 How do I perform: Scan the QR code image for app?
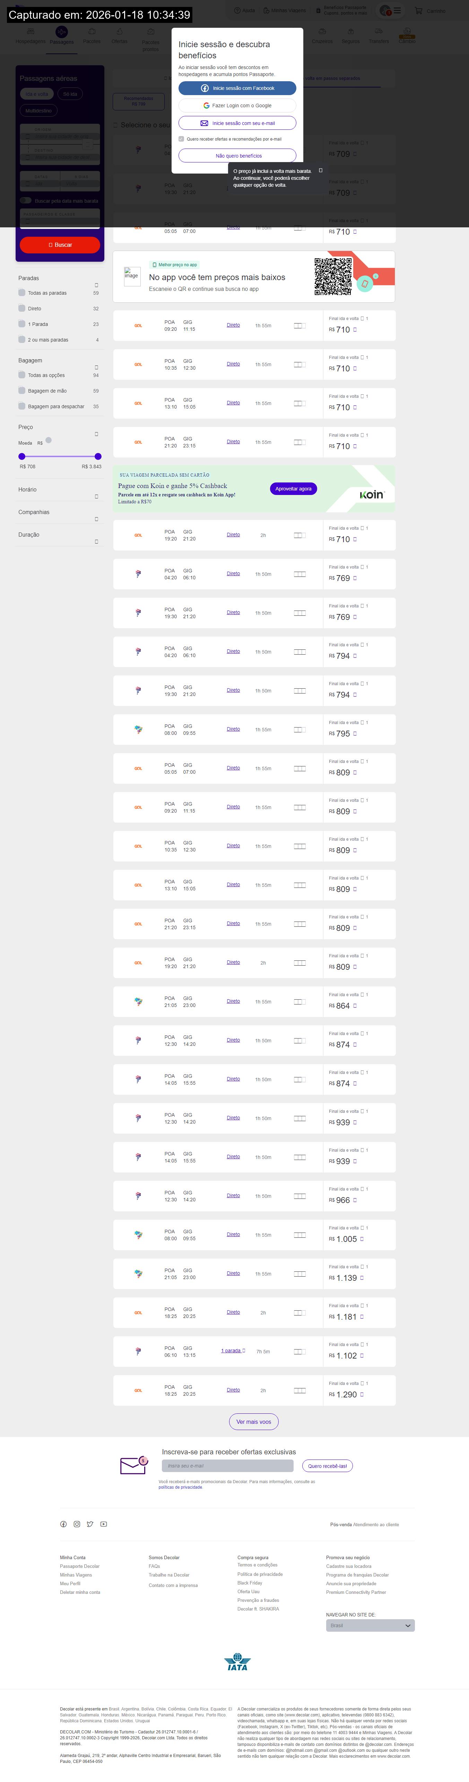[333, 277]
